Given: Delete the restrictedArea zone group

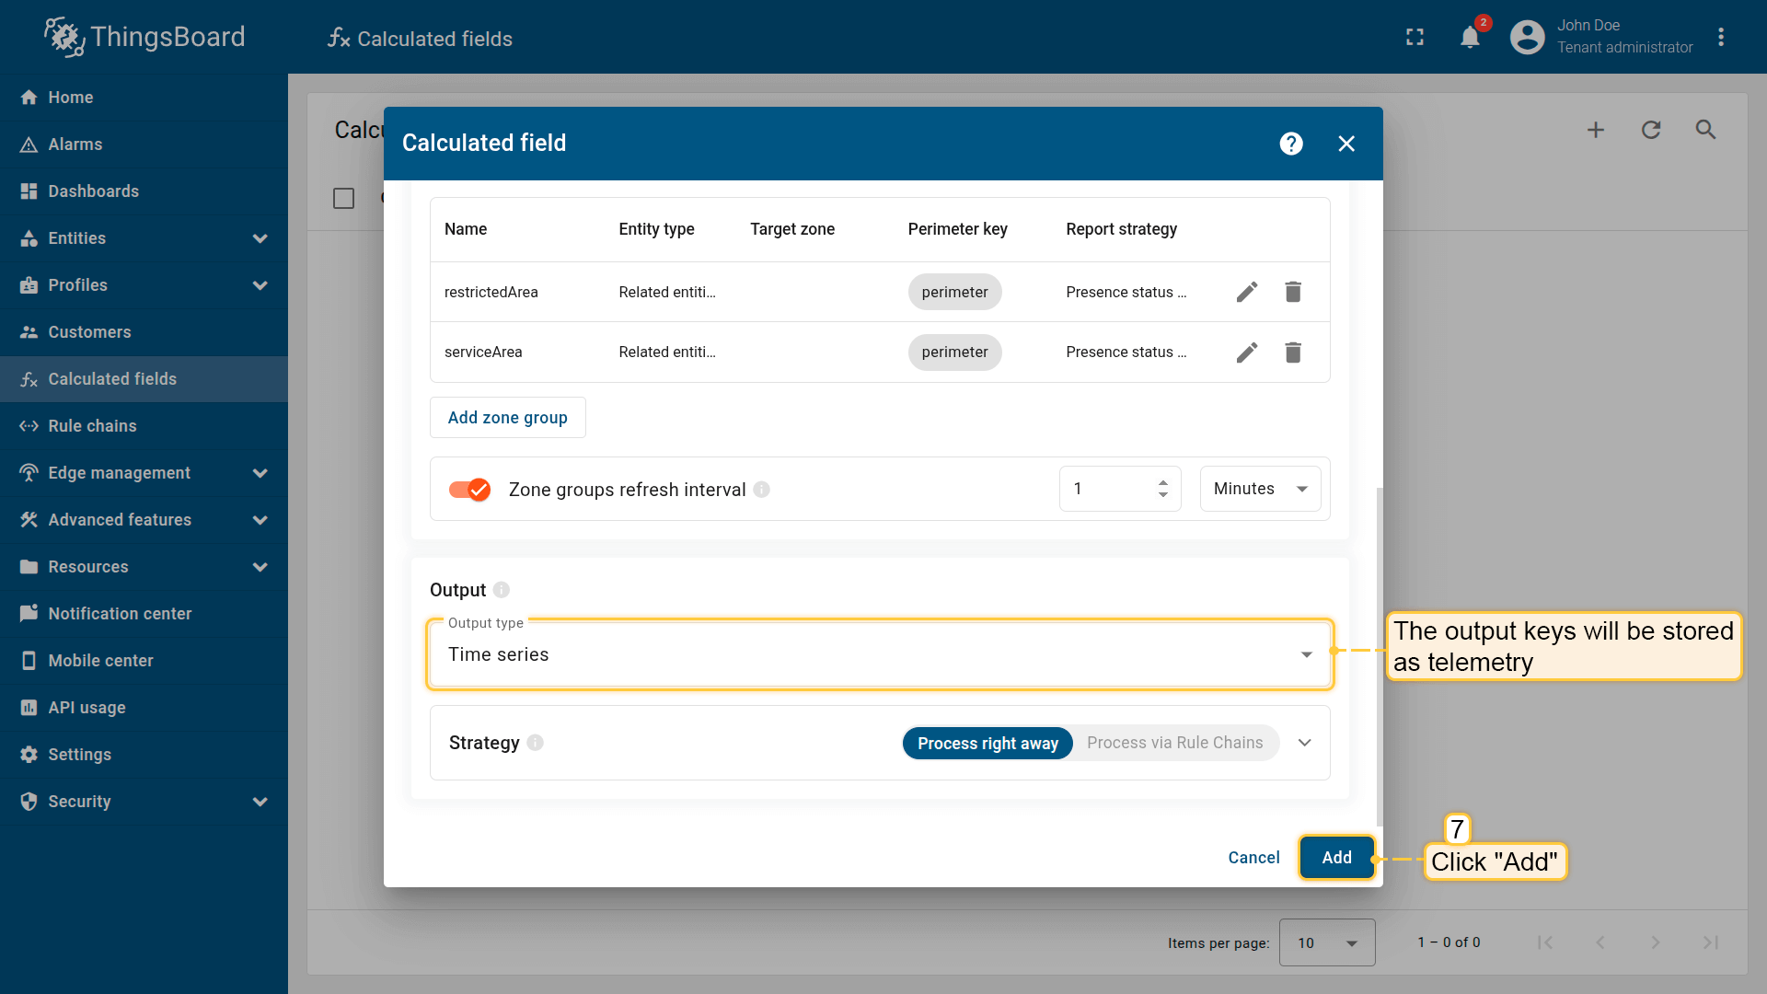Looking at the screenshot, I should click(1292, 292).
